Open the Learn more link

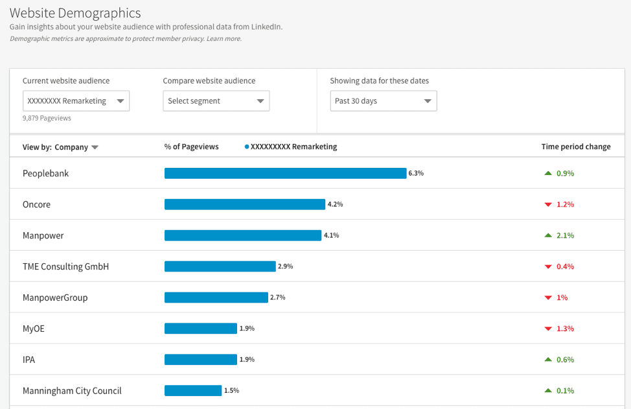224,38
